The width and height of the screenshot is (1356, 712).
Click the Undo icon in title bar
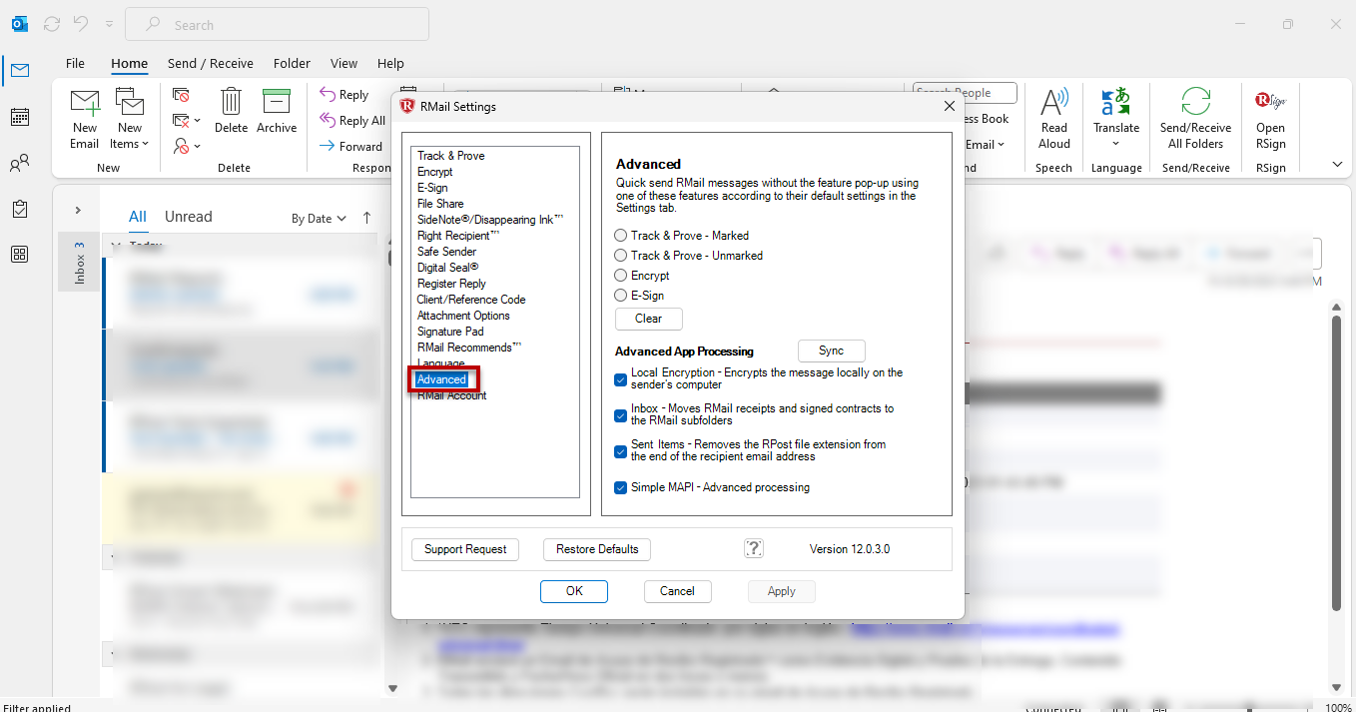coord(82,24)
